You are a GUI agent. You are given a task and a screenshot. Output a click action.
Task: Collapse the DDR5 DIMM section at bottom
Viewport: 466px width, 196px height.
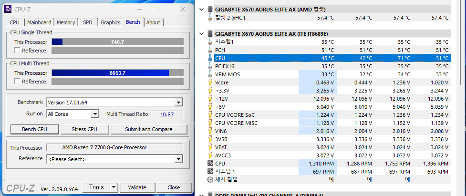(x=202, y=195)
